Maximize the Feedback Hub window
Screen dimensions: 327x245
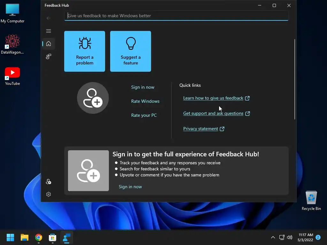[274, 5]
